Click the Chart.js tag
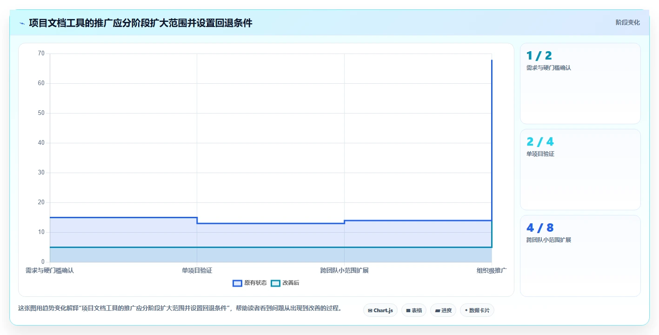659x335 pixels. 380,310
